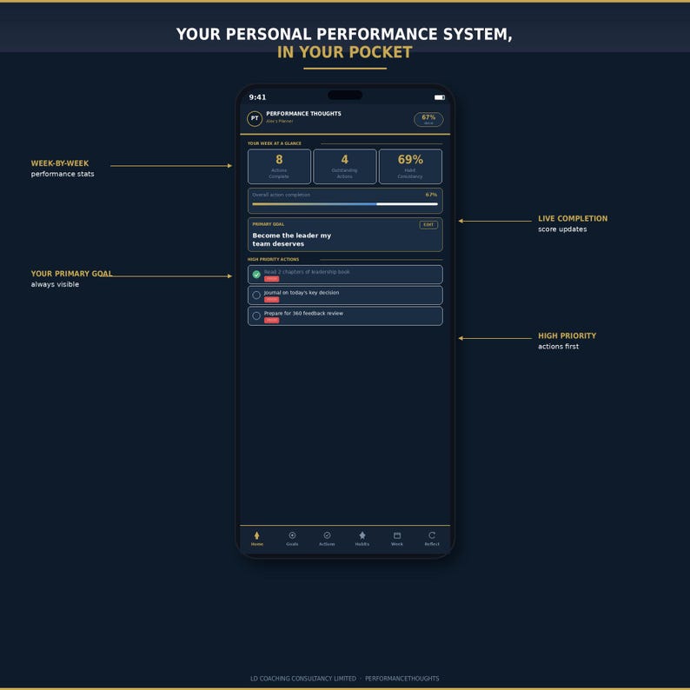Click the 'Read 2 chapters of leadership book' text
The height and width of the screenshot is (690, 690).
point(307,272)
